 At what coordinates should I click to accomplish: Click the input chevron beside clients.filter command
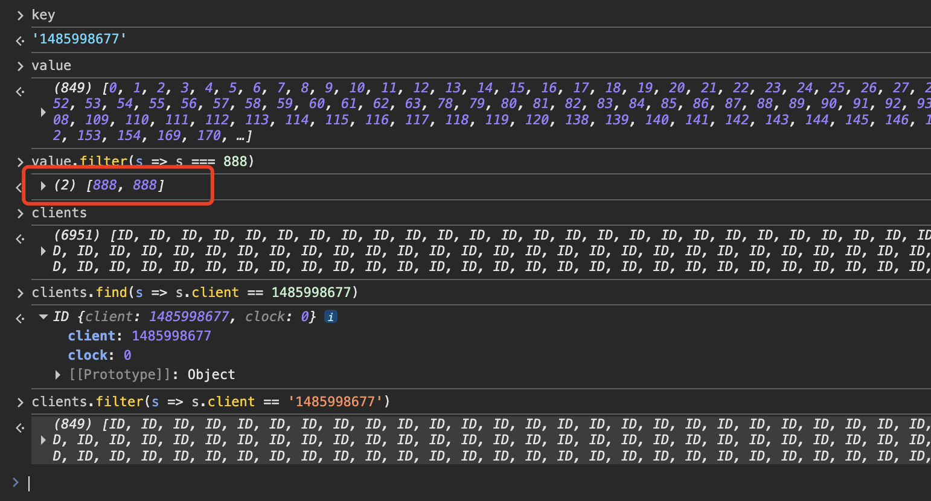click(x=20, y=402)
